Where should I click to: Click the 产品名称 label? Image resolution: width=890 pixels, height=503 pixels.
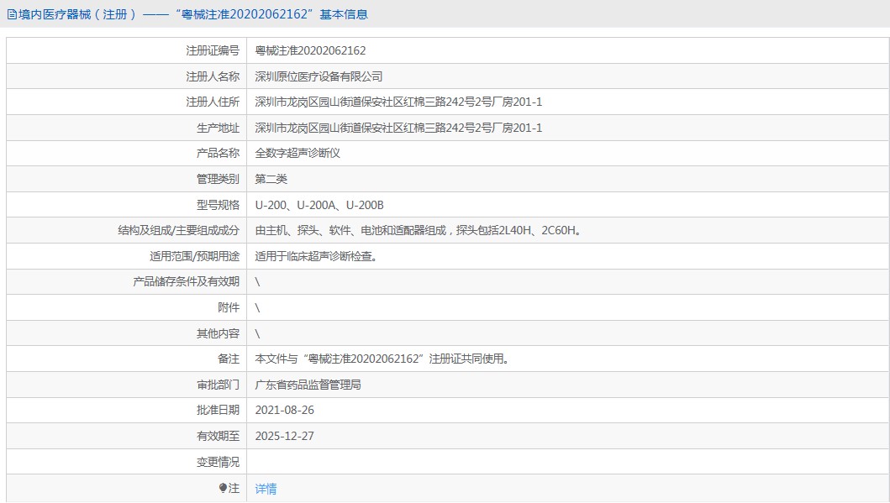point(218,153)
